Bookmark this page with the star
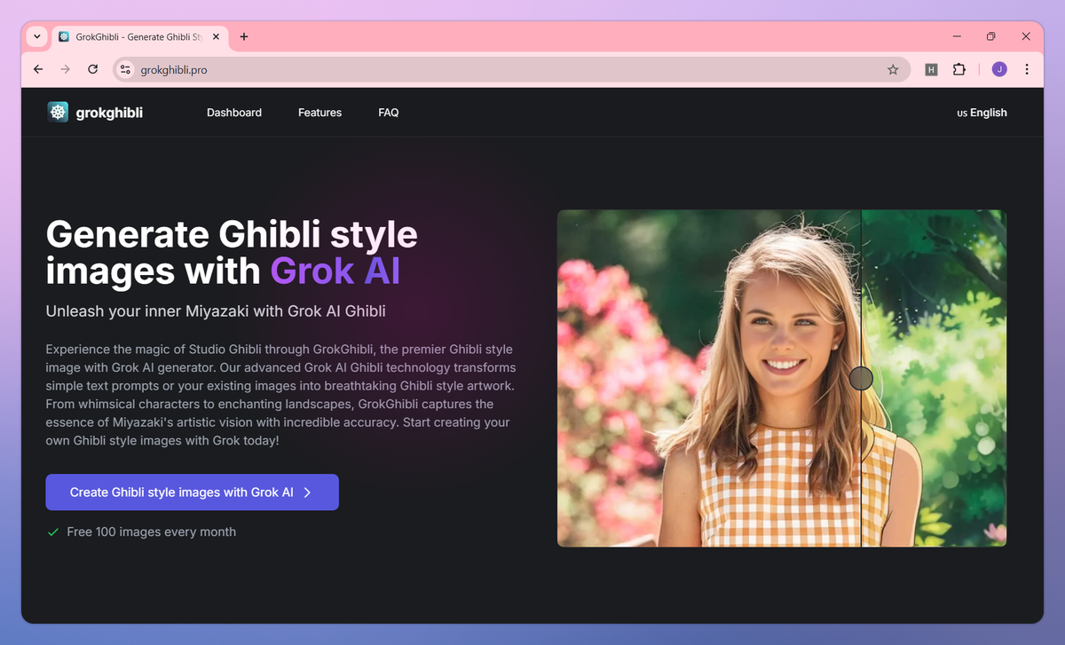Viewport: 1065px width, 645px height. click(x=893, y=69)
